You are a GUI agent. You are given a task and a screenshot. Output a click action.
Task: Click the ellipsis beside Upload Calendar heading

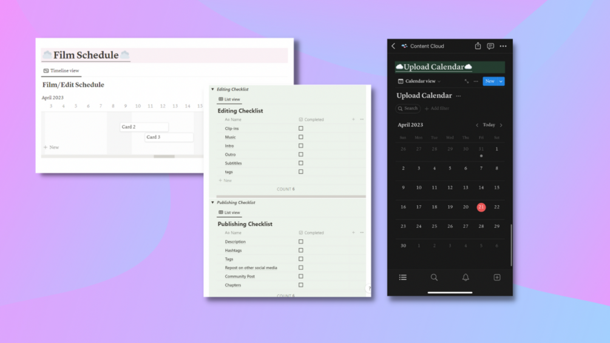point(458,96)
